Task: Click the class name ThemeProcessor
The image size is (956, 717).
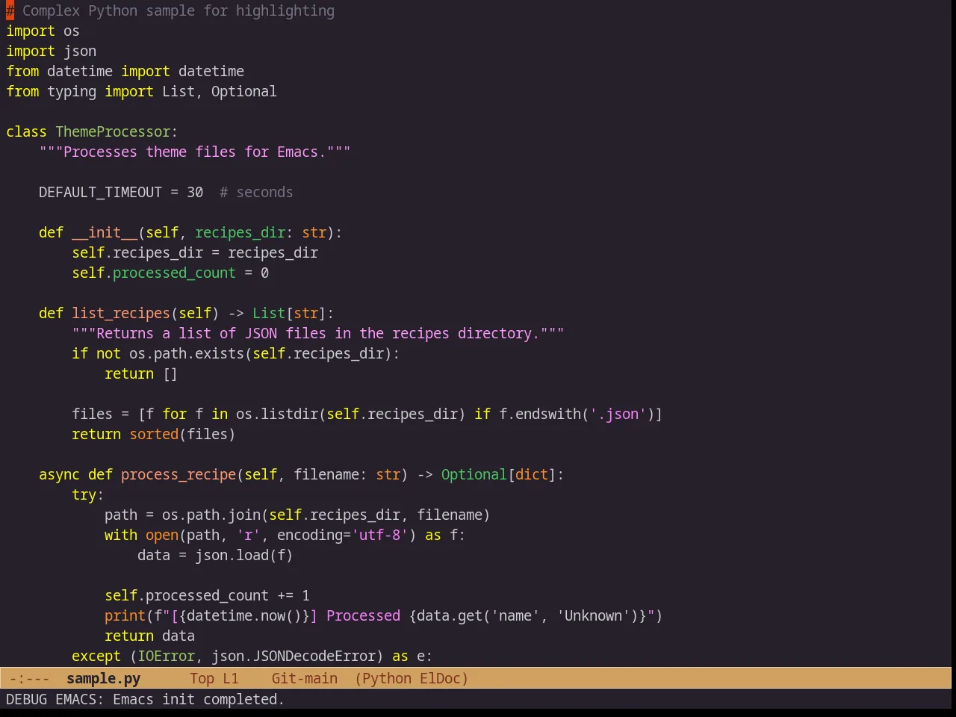Action: coord(113,131)
